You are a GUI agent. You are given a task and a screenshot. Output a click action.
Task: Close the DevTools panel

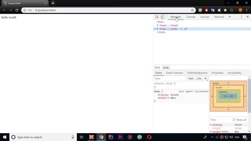[247, 17]
